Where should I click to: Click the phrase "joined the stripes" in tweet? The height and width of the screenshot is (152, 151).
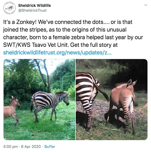click(x=25, y=30)
